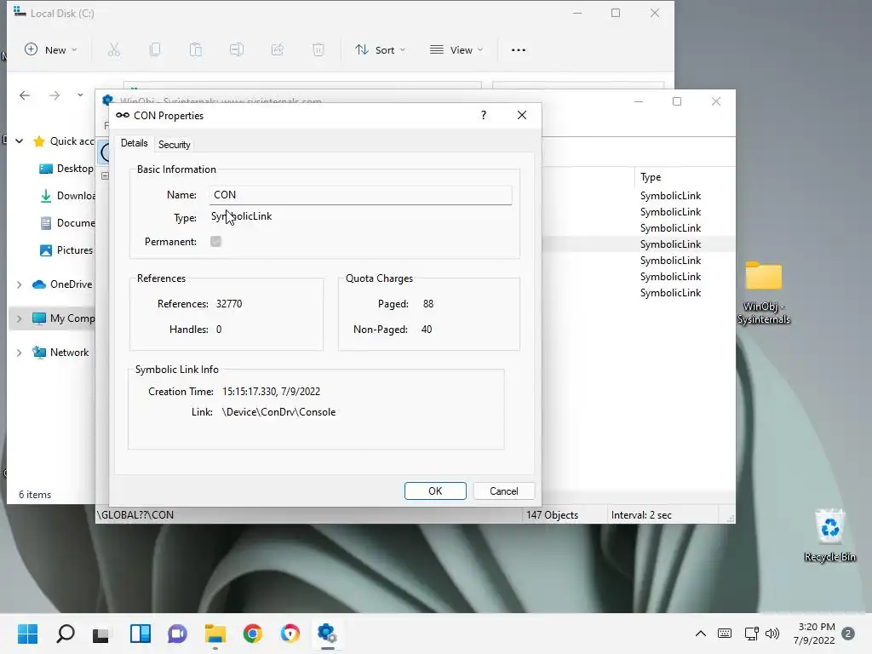The image size is (872, 654).
Task: Switch to the Details tab
Action: click(x=134, y=143)
